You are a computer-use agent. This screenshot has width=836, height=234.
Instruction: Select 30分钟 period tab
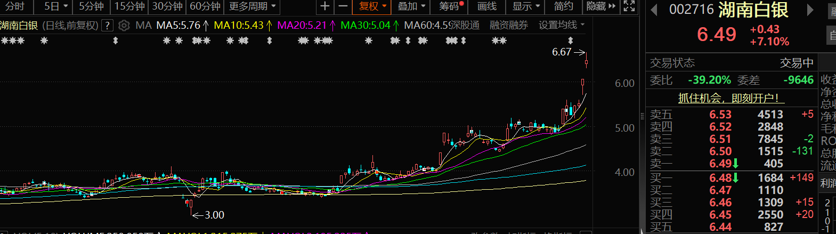[167, 6]
